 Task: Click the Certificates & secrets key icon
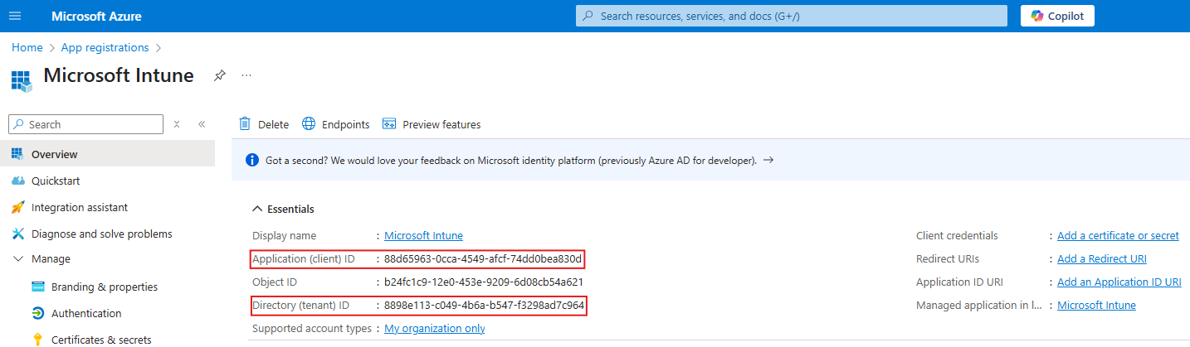click(37, 339)
